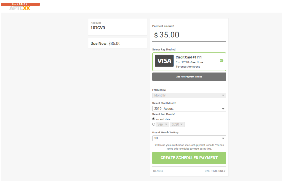Click the payment amount field

point(192,35)
